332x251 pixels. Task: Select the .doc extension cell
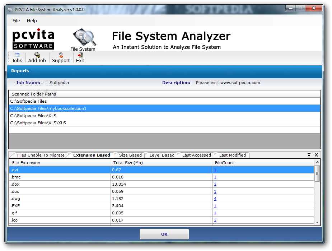60,191
